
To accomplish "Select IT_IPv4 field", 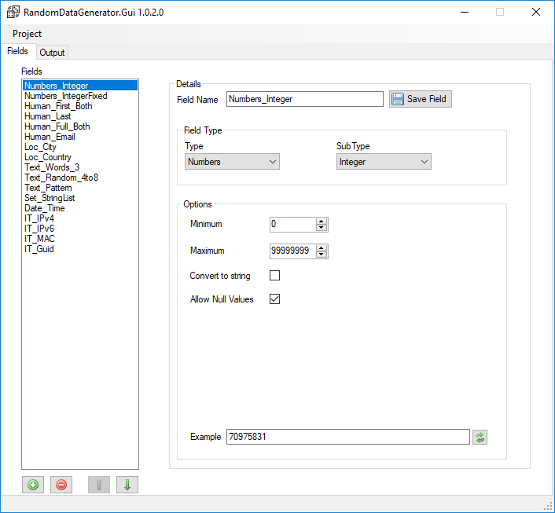I will [80, 218].
